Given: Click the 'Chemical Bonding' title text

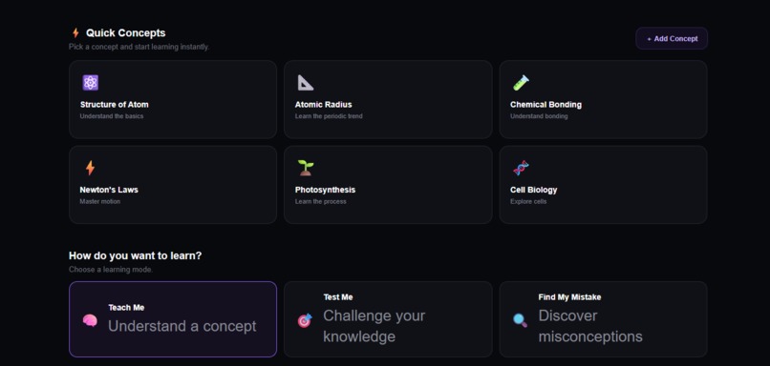Looking at the screenshot, I should (545, 104).
